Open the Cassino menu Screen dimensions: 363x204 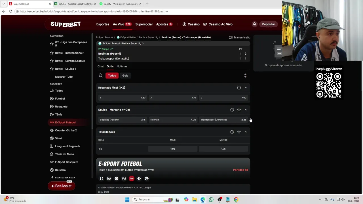click(191, 24)
